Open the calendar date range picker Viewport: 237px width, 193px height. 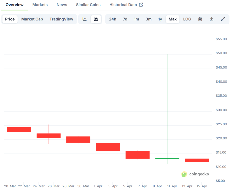[x=200, y=19]
